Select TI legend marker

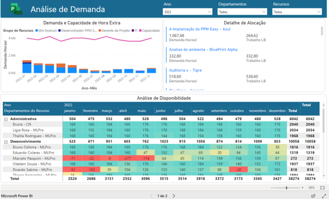(x=133, y=31)
